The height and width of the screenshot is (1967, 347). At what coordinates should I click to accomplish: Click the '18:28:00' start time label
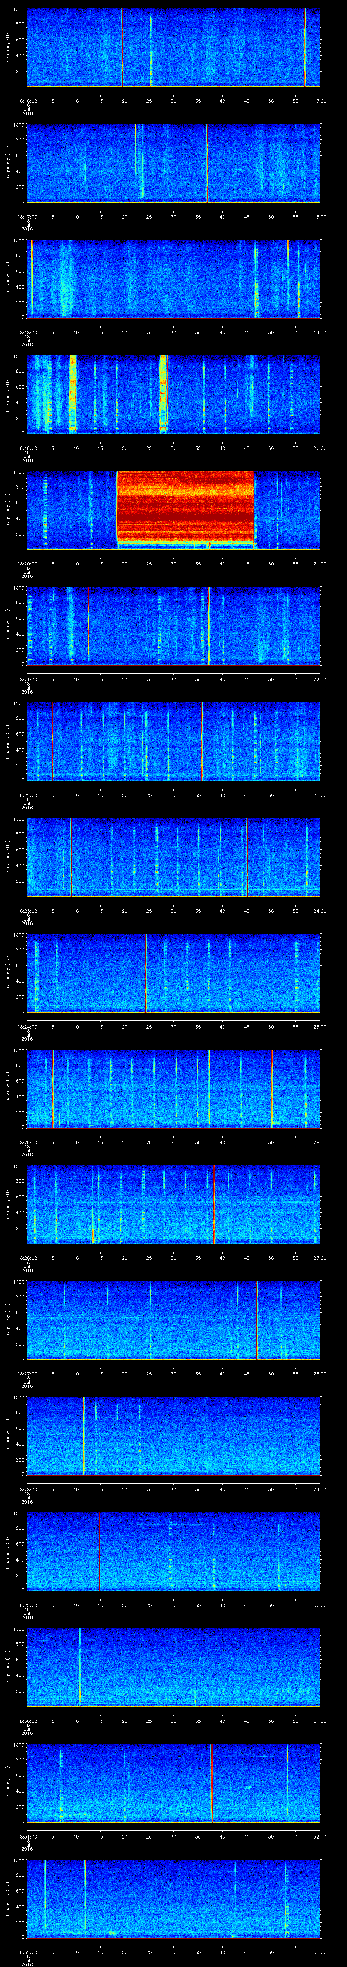[x=27, y=1488]
